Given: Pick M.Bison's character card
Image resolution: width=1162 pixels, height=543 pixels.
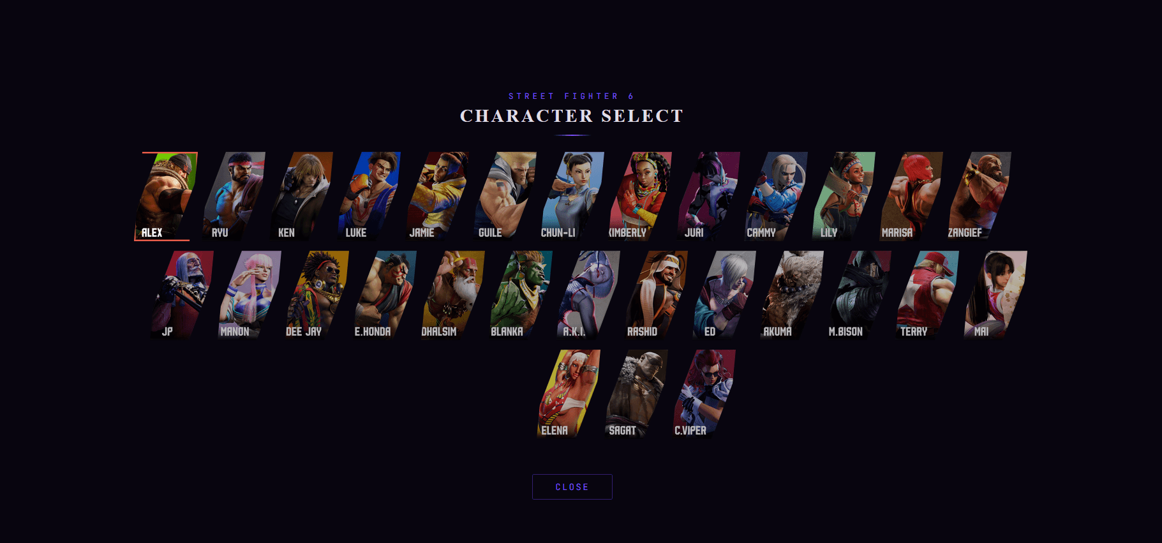Looking at the screenshot, I should click(x=860, y=295).
